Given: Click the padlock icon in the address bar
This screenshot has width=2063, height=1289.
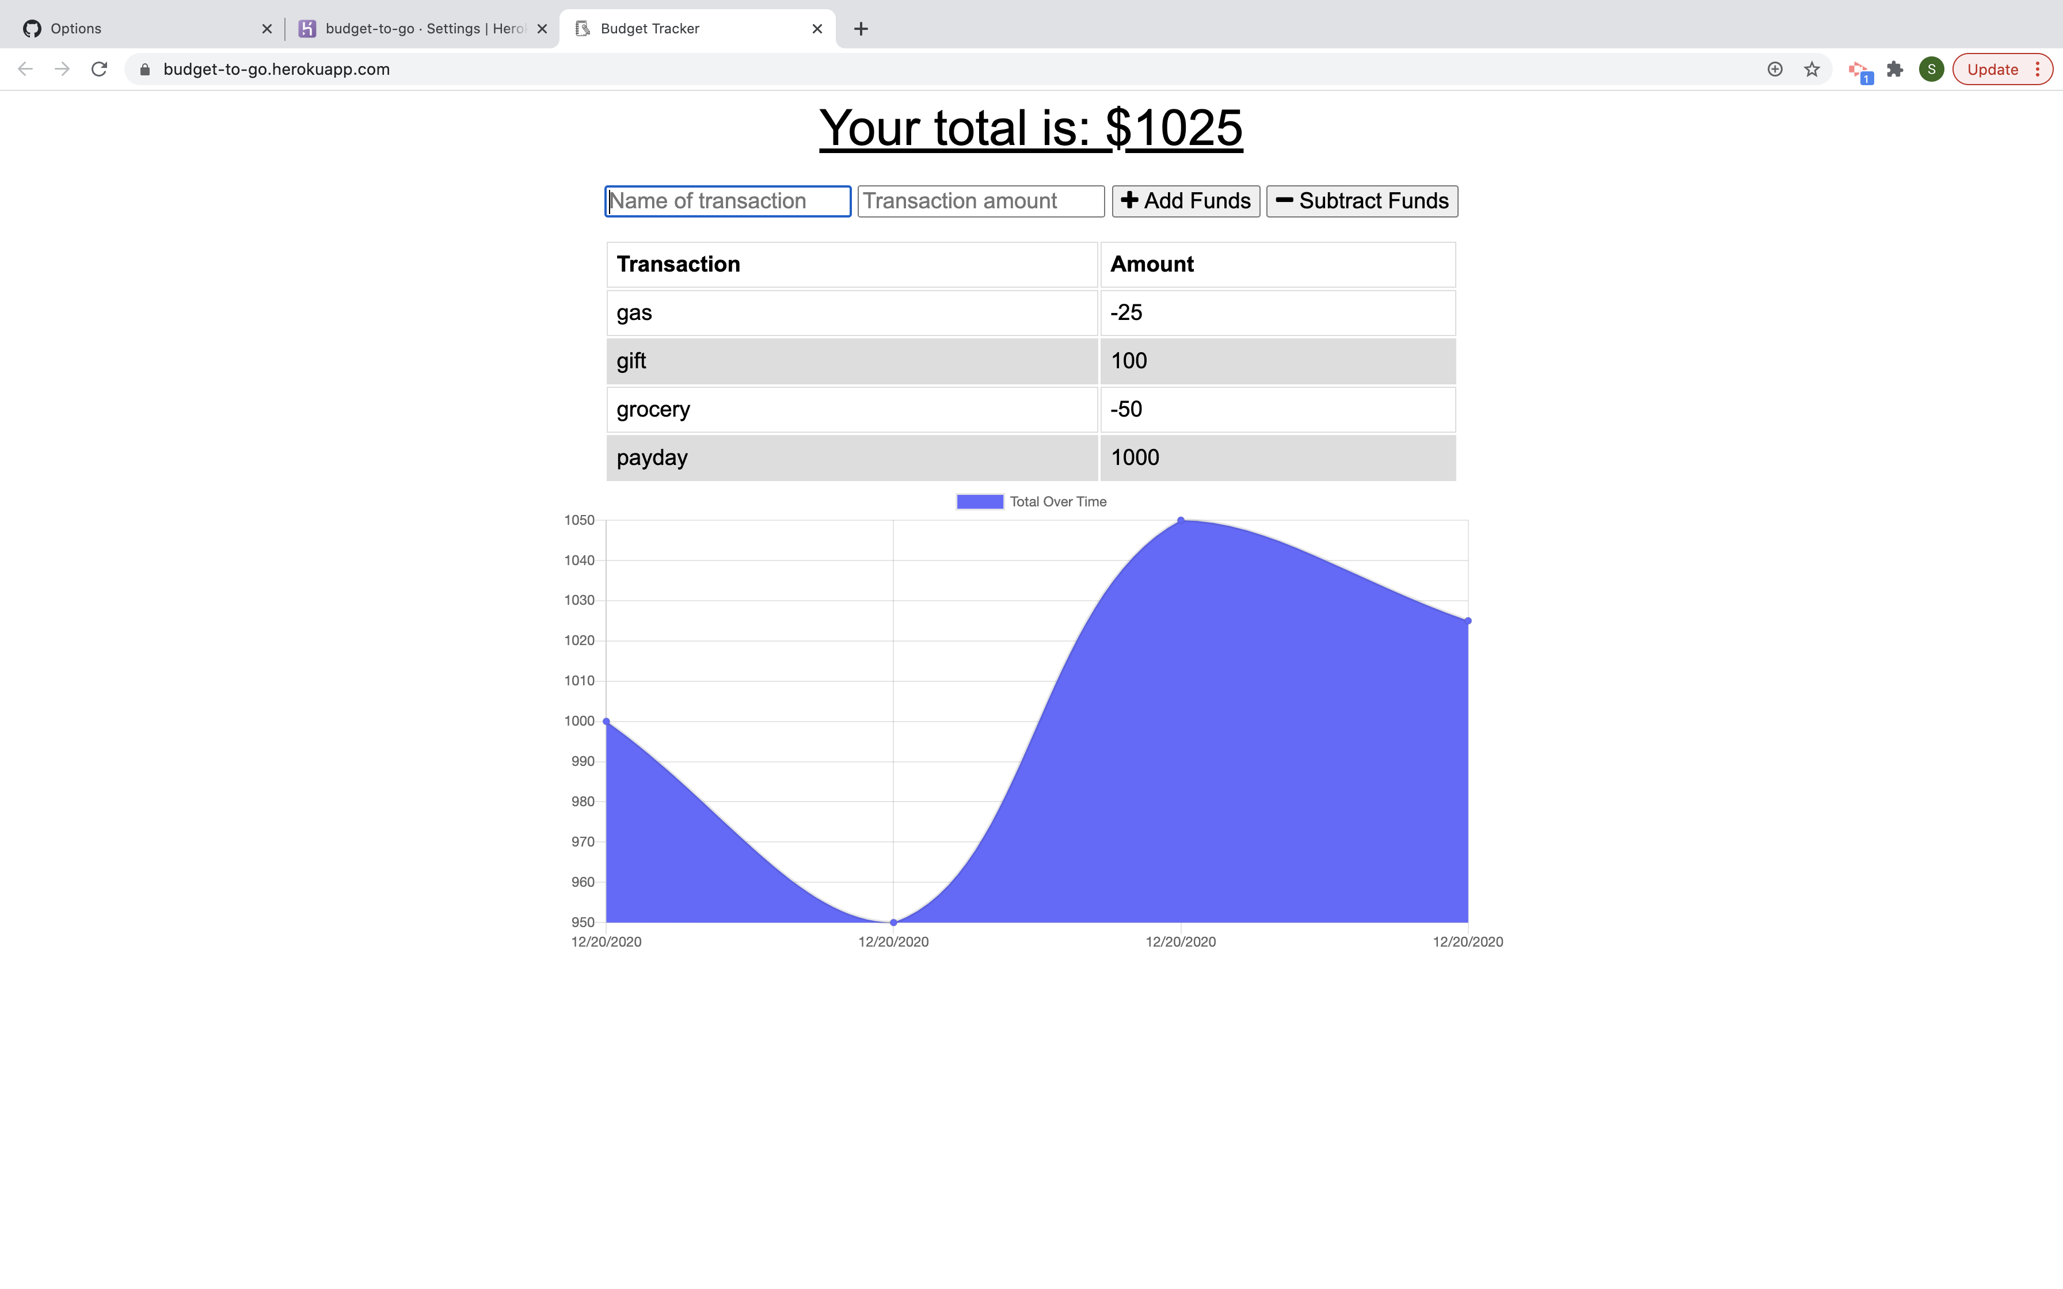Looking at the screenshot, I should click(x=145, y=69).
